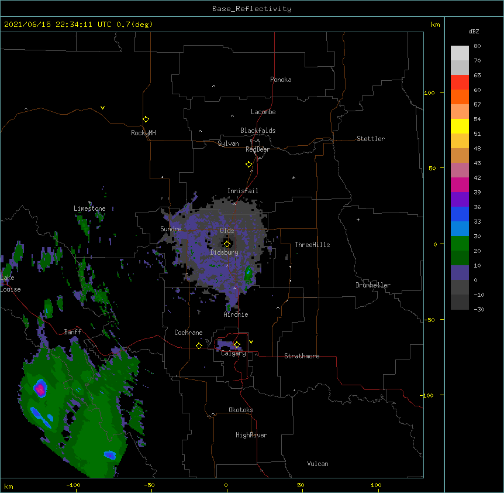
Task: Click the purple echo patch over Calgary
Action: coord(230,344)
